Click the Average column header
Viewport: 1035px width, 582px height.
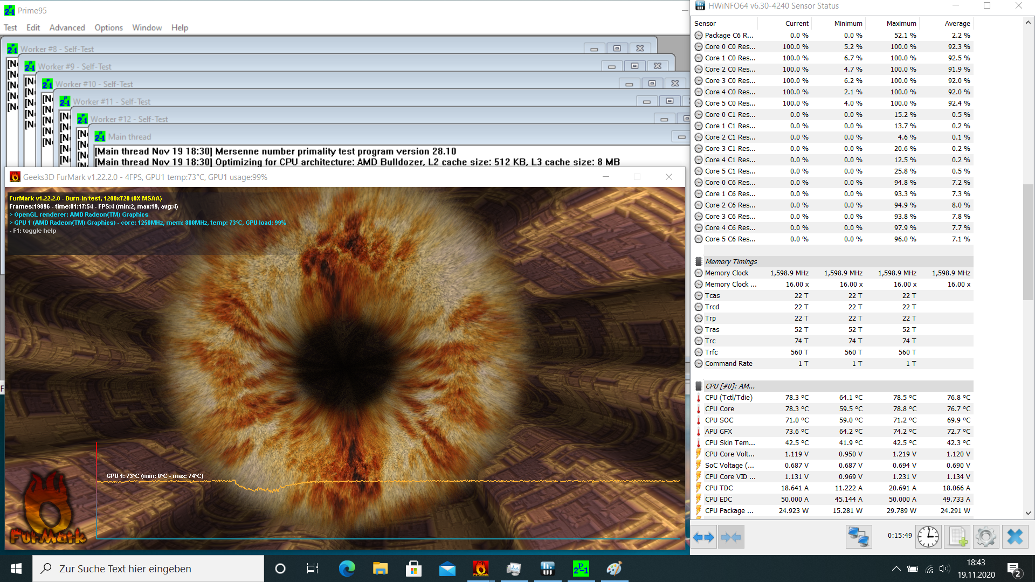point(947,23)
